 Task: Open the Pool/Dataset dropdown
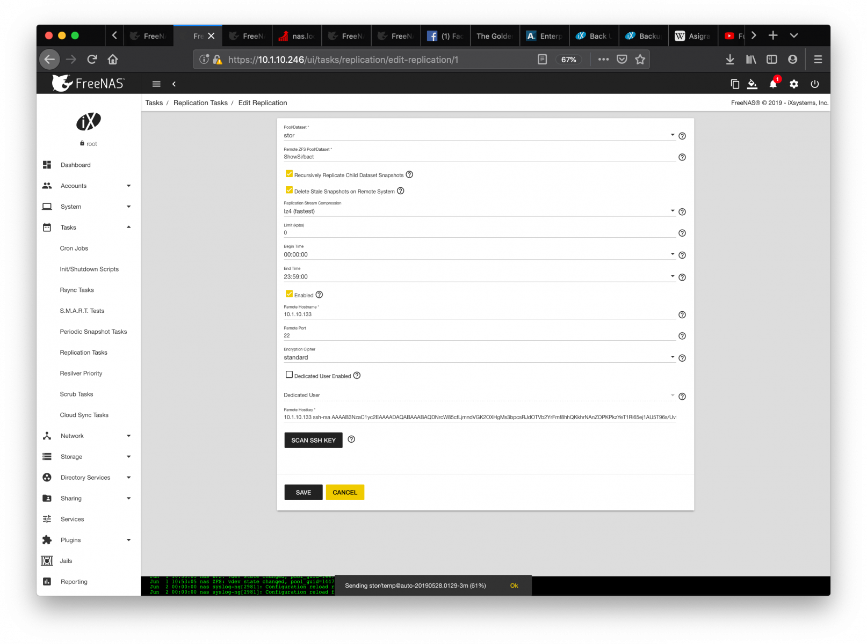(x=479, y=135)
